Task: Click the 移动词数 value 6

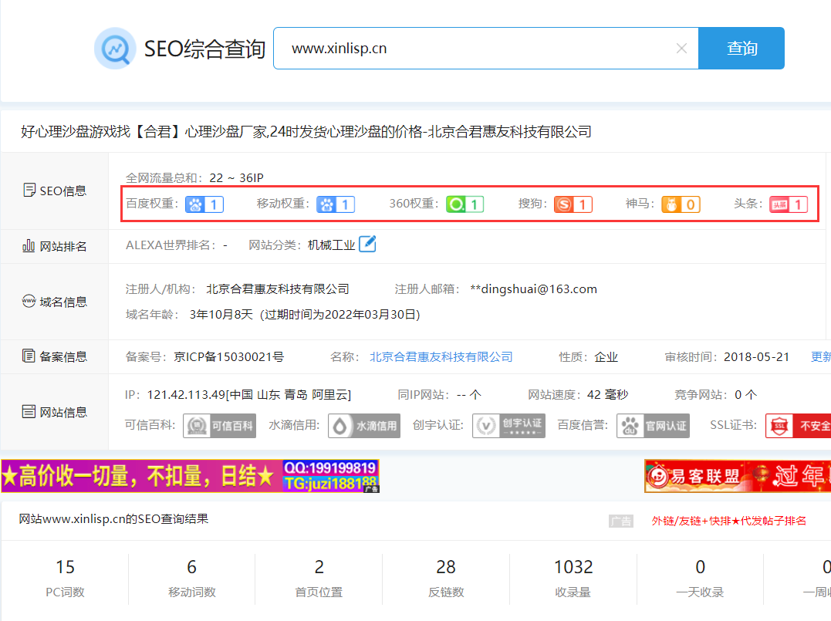Action: pos(192,567)
